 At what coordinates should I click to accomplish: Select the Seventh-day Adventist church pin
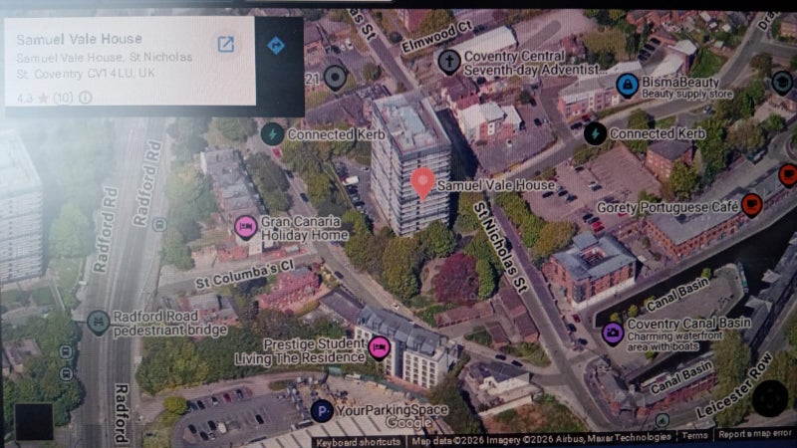[449, 62]
